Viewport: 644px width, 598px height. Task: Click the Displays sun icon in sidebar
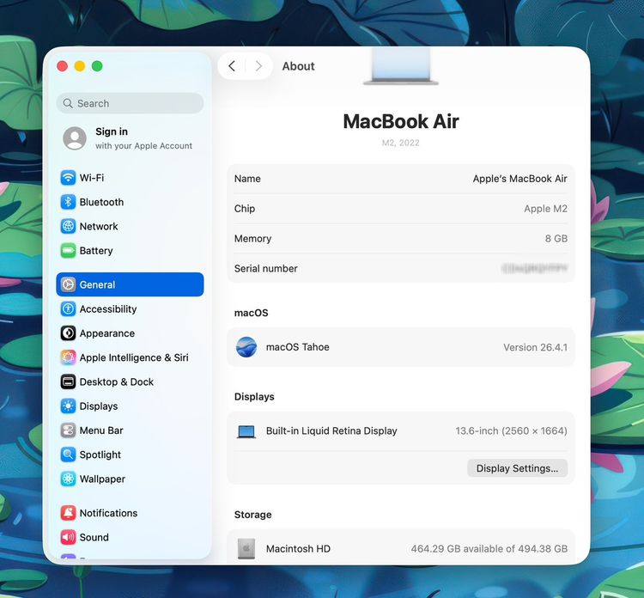(x=68, y=406)
